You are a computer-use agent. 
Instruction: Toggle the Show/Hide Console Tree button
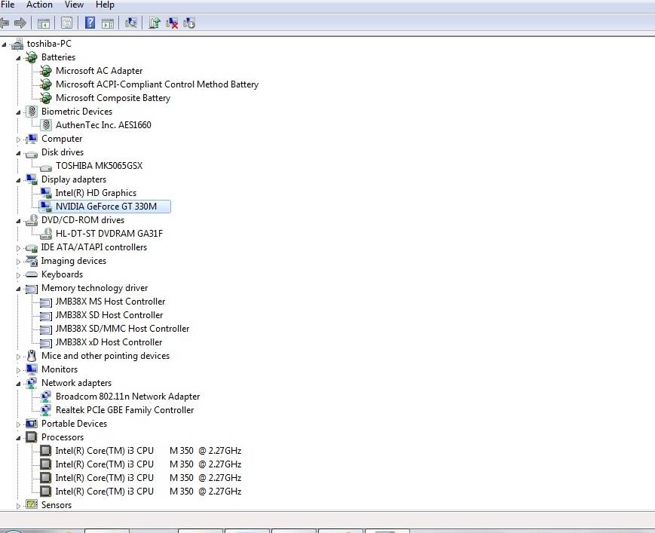44,23
